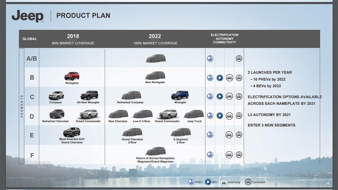Select the '4 BEVs by 2022' bullet
Screen dimensions: 338x190
[x=266, y=86]
